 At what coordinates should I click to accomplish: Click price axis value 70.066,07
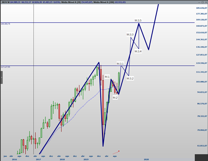[x=202, y=130]
